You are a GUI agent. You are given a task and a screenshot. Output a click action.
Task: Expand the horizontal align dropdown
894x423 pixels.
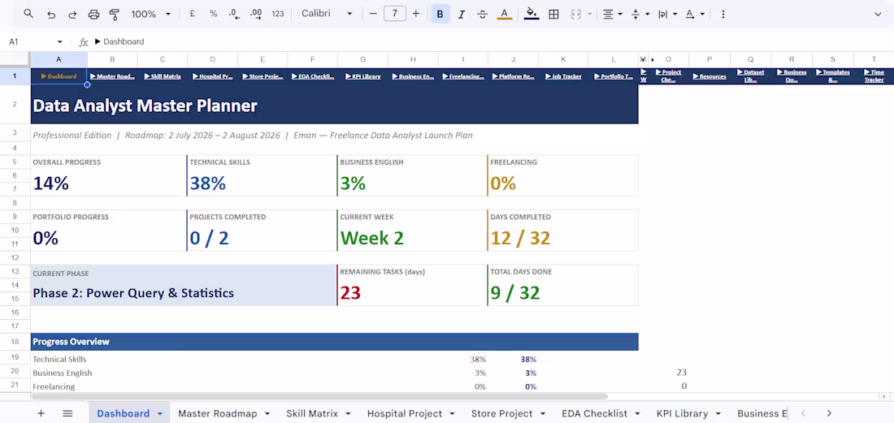coord(612,15)
